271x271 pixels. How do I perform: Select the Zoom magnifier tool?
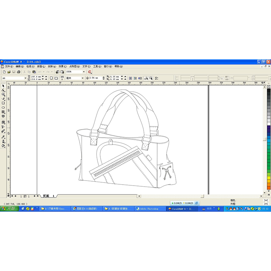pos(3,95)
